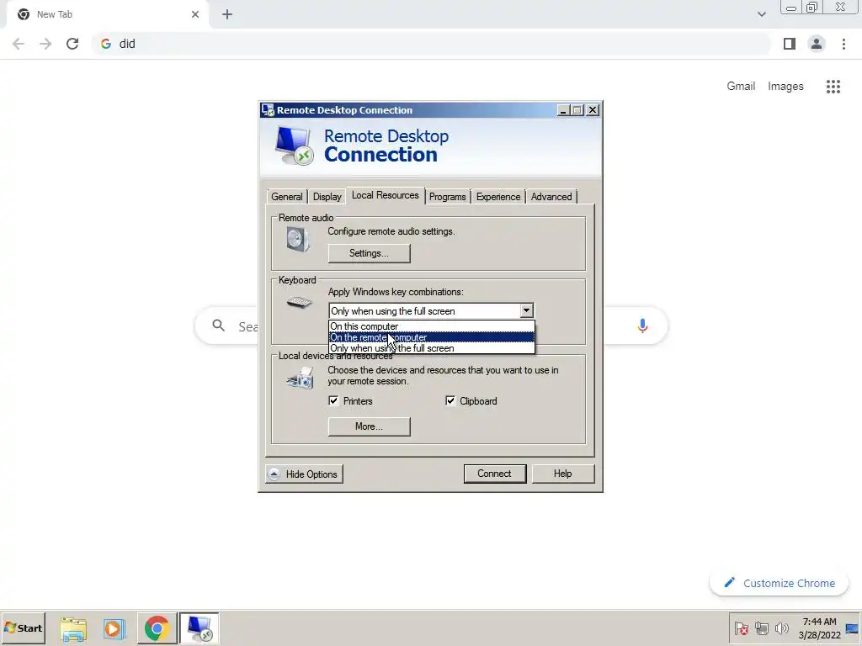Open Action Center flag tray icon
862x646 pixels.
click(x=741, y=627)
